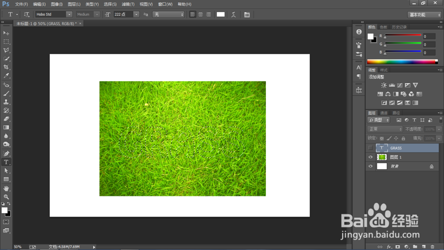Screen dimensions: 444x250
Task: Select the Pen tool
Action: 6,153
